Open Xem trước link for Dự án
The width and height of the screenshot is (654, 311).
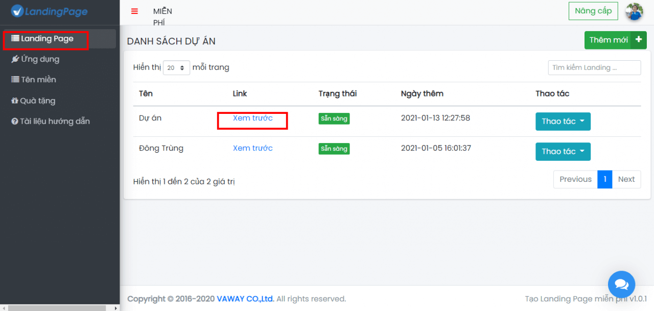click(x=252, y=118)
